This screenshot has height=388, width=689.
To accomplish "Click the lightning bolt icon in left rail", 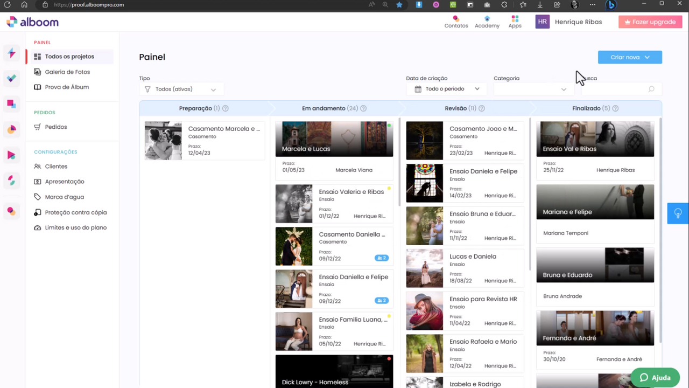I will click(x=12, y=53).
